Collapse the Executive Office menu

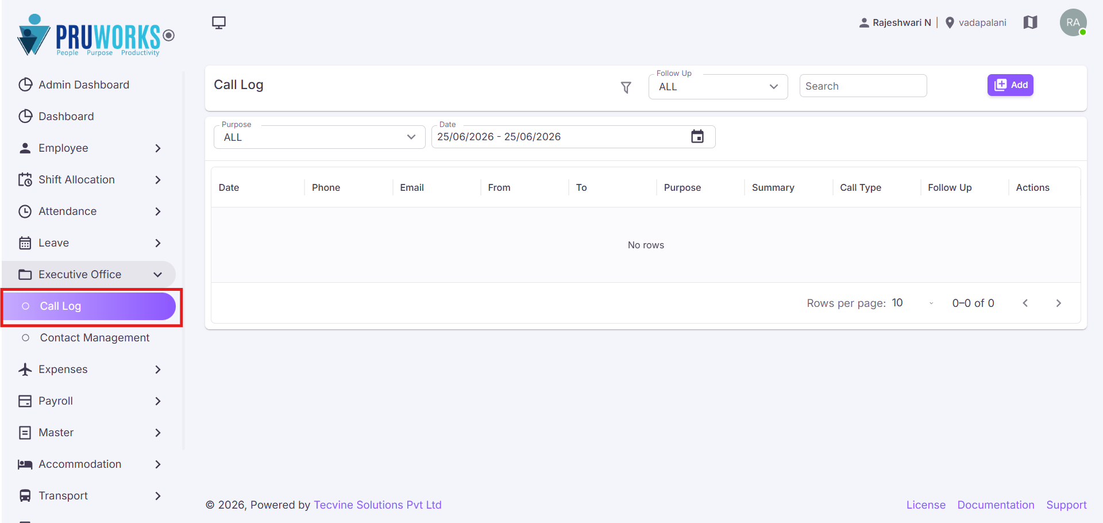(90, 275)
